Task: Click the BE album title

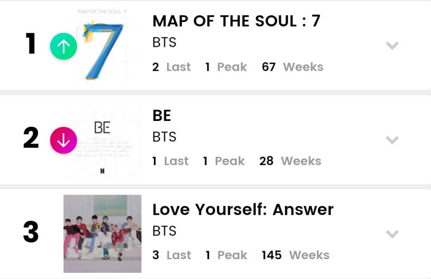Action: tap(162, 115)
